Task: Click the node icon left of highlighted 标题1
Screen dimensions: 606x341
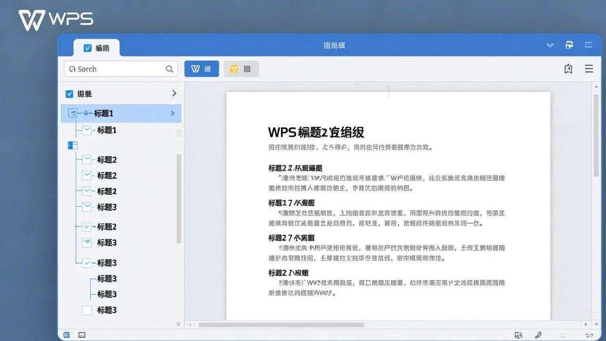Action: [73, 113]
